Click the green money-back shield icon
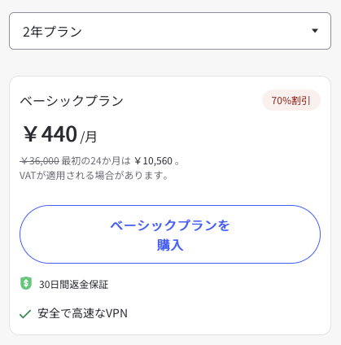The width and height of the screenshot is (341, 345). [26, 283]
